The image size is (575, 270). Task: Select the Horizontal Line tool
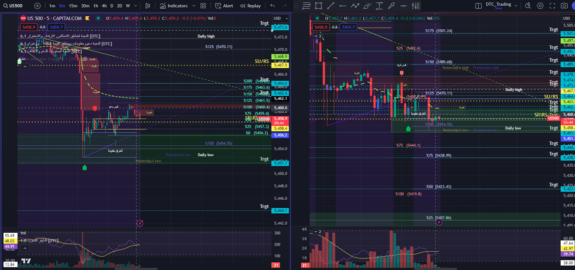pyautogui.click(x=403, y=6)
